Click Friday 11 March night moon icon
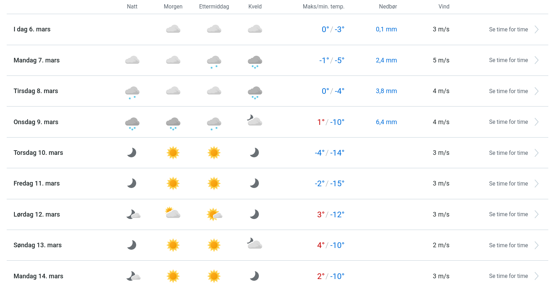The image size is (555, 291). [132, 183]
